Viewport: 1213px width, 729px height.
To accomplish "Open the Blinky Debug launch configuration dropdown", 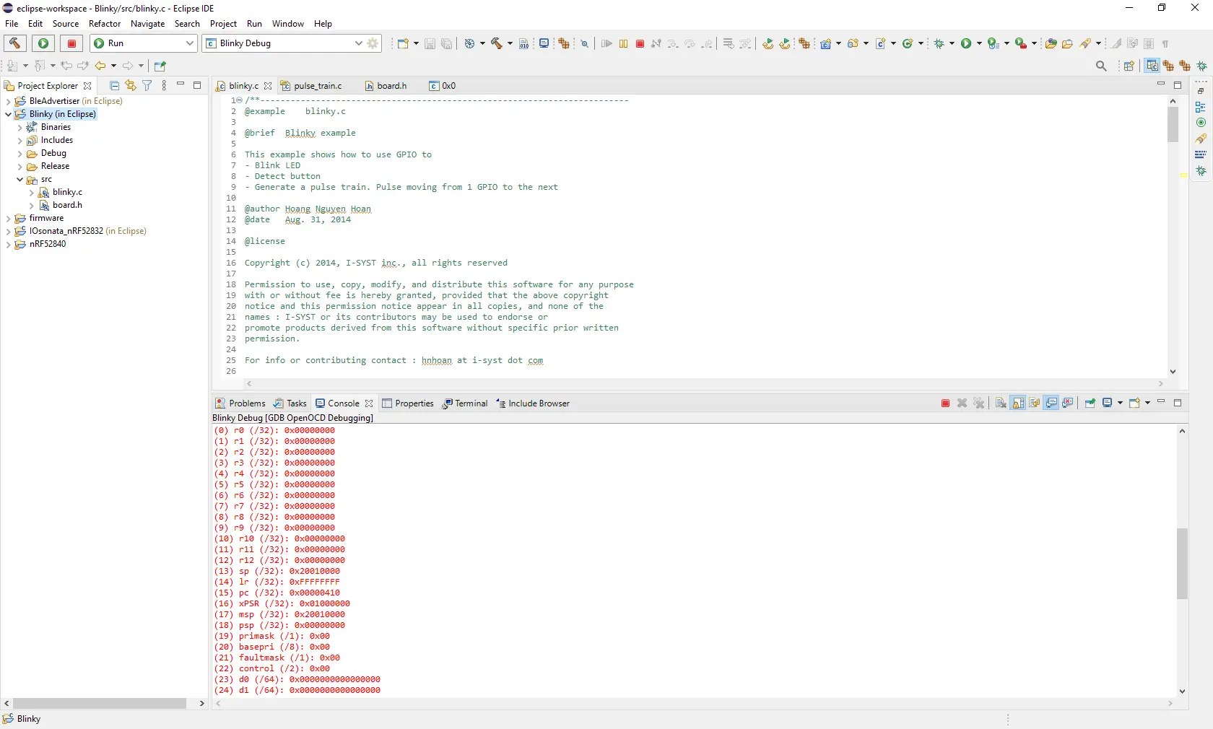I will point(359,43).
